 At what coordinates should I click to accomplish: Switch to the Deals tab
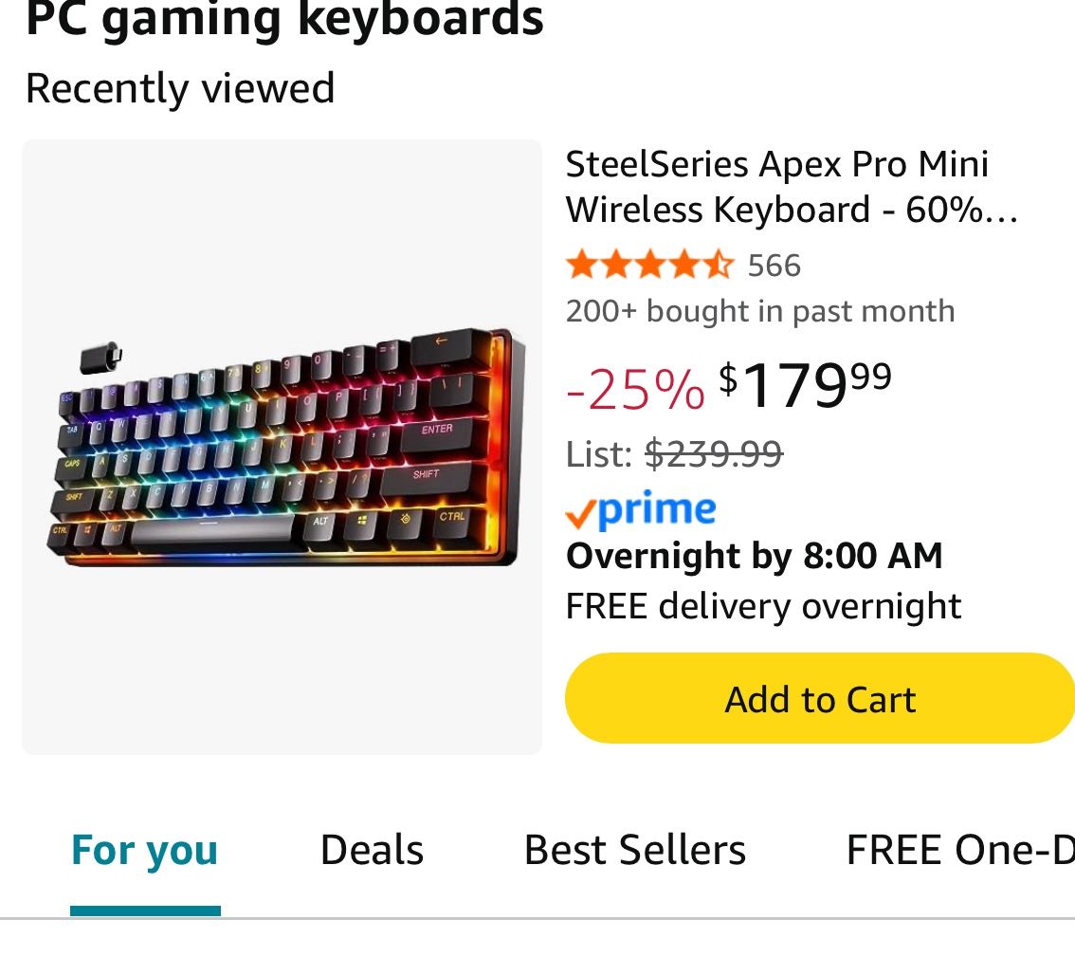pyautogui.click(x=372, y=850)
